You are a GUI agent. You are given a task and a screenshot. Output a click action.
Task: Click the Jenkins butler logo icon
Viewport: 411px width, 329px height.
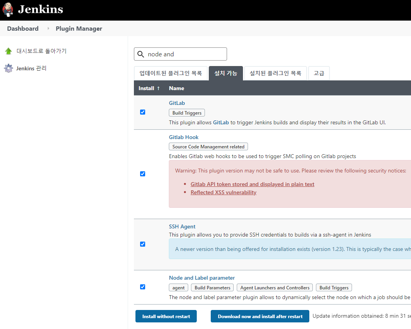tap(8, 10)
